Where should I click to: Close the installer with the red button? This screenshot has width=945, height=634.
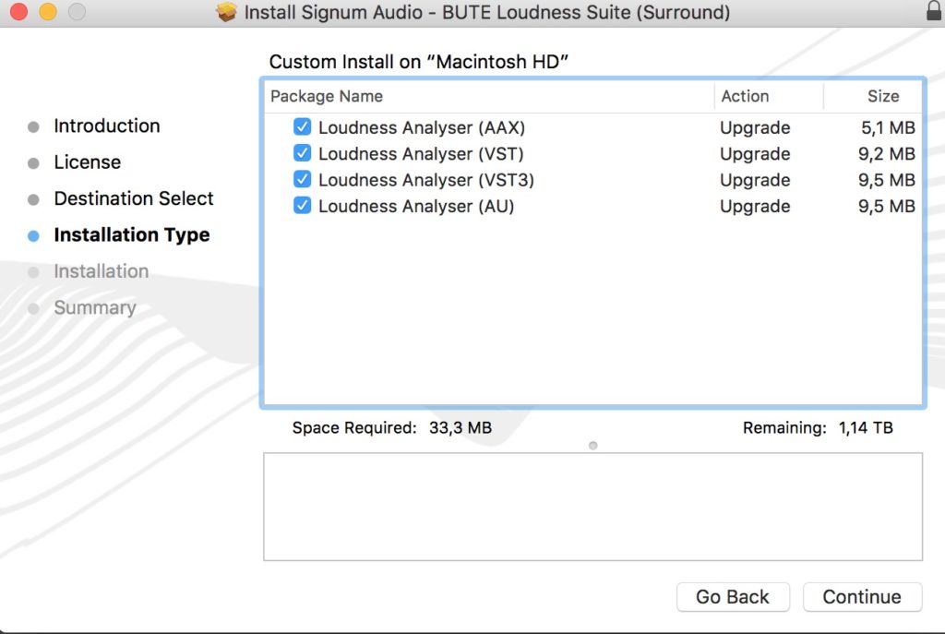[18, 11]
